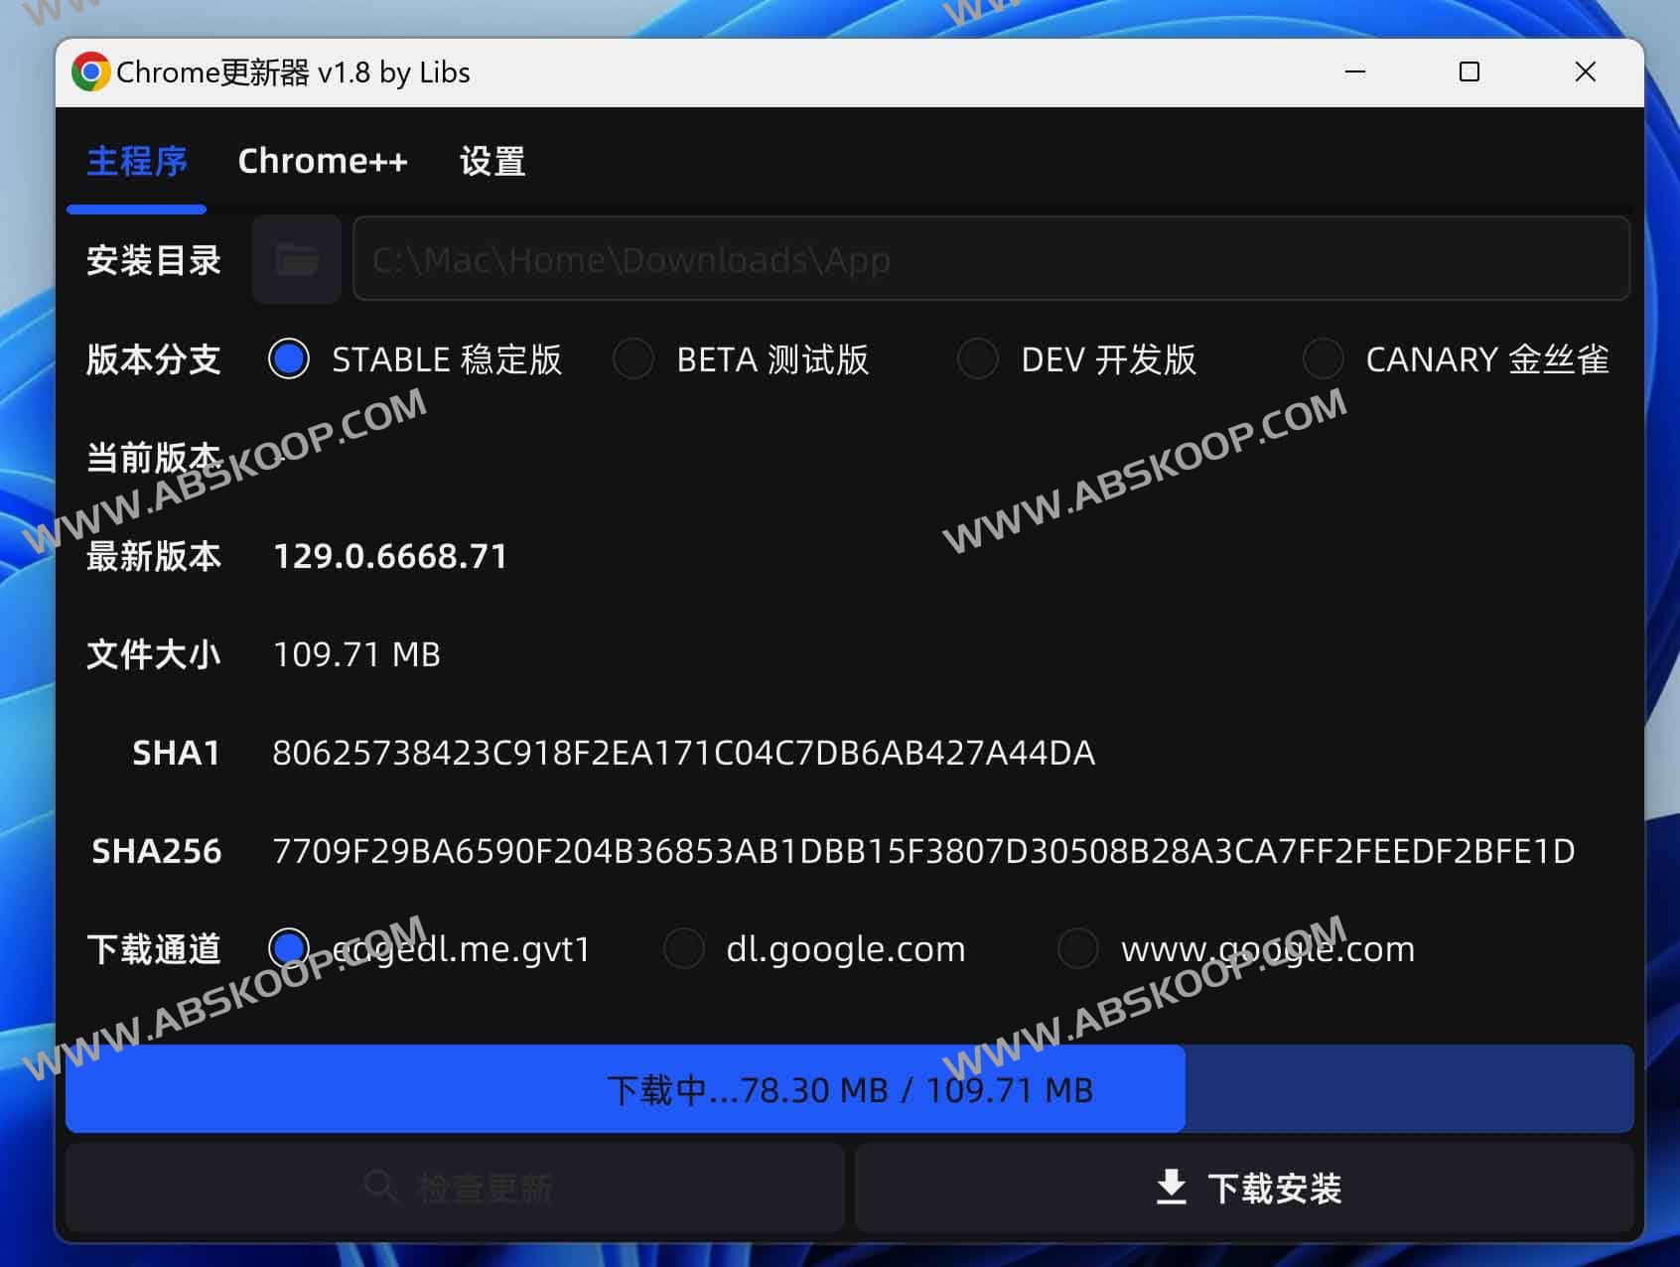Image resolution: width=1680 pixels, height=1267 pixels.
Task: Choose edgedl.me.gvt1 download channel
Action: pos(289,948)
